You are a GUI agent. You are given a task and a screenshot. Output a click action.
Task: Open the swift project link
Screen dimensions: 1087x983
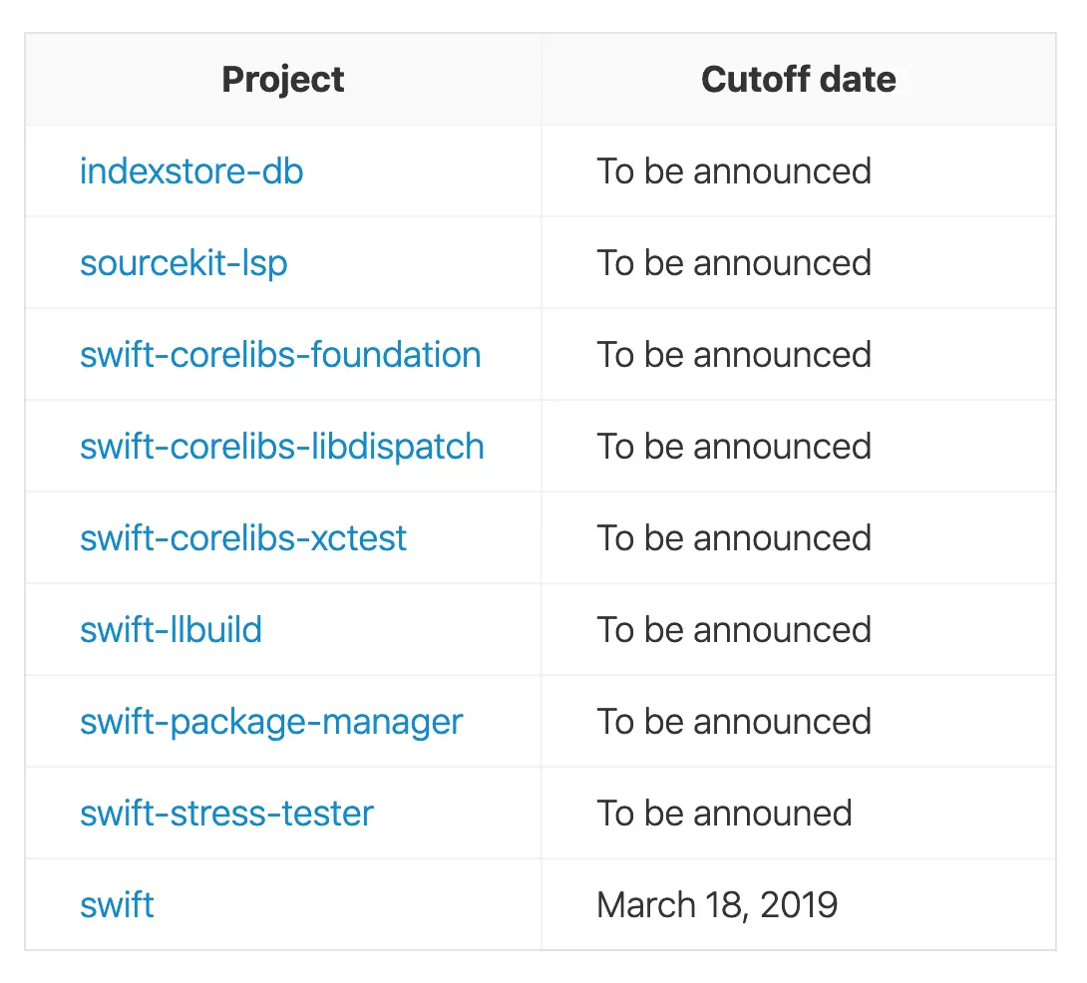tap(117, 905)
